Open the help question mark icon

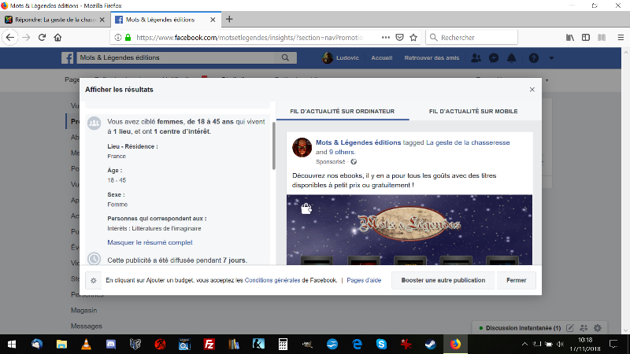point(533,58)
